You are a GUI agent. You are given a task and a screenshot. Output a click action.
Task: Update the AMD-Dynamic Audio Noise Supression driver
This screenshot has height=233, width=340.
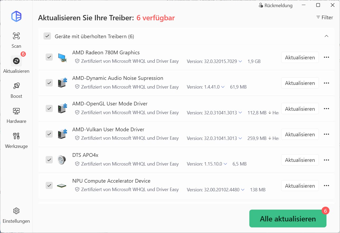click(x=300, y=83)
